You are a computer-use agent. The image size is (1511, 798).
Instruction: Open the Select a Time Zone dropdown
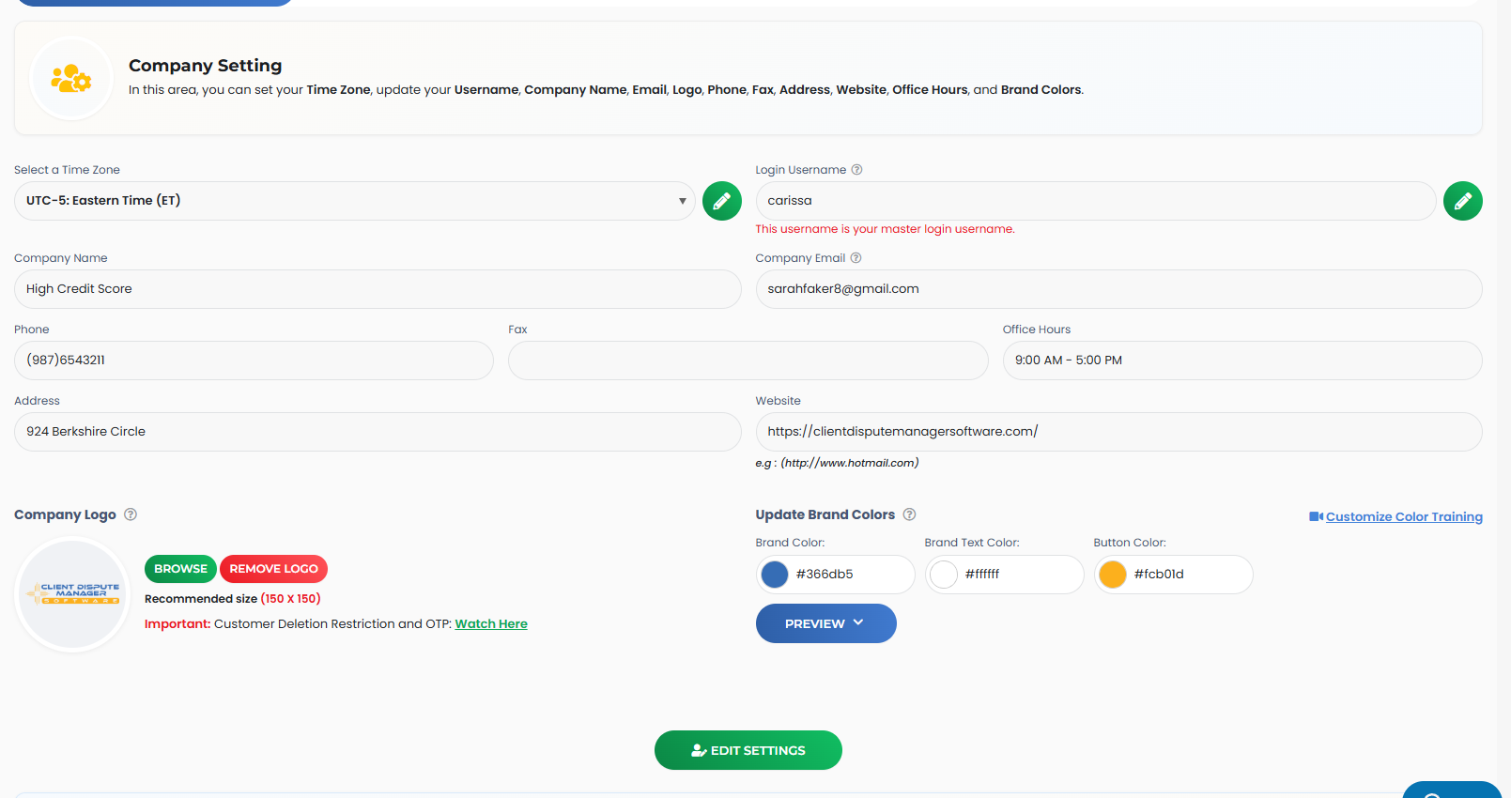click(x=355, y=201)
